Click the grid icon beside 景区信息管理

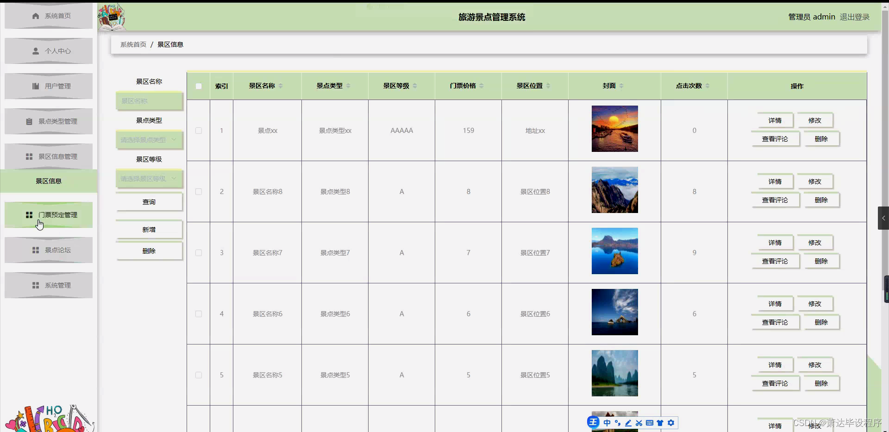(29, 157)
